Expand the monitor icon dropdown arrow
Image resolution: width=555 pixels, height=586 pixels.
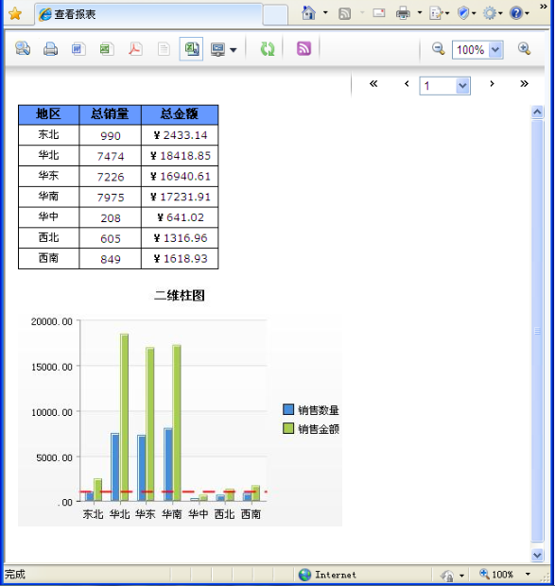pos(234,50)
